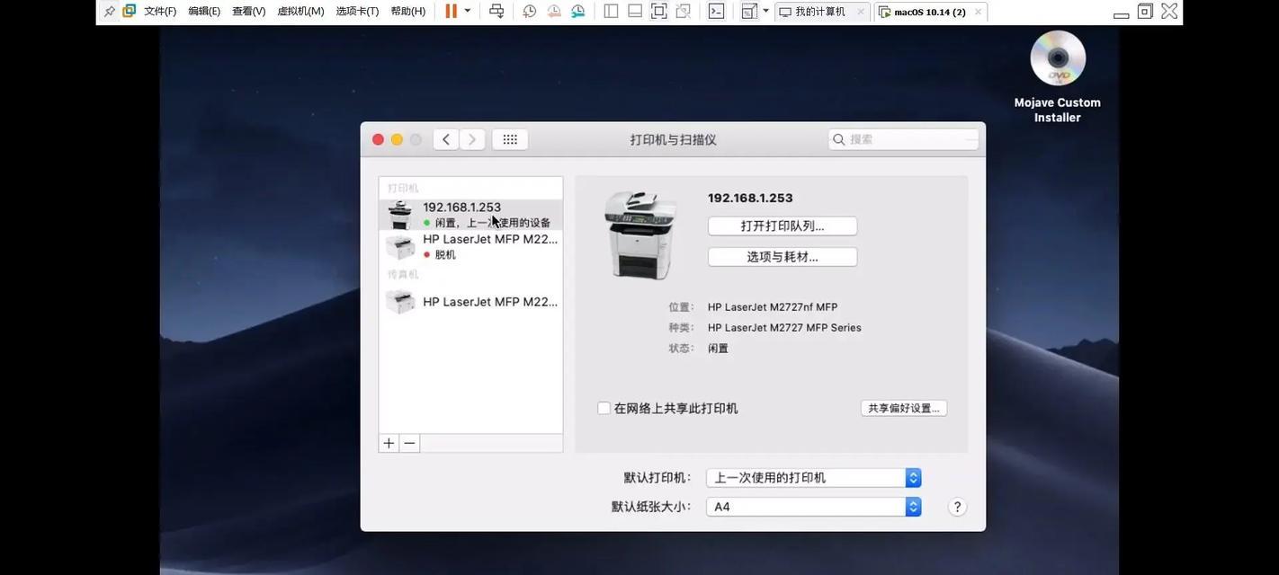Image resolution: width=1279 pixels, height=575 pixels.
Task: Go back in System Preferences
Action: click(x=446, y=139)
